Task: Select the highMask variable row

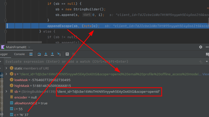Action: (42, 86)
